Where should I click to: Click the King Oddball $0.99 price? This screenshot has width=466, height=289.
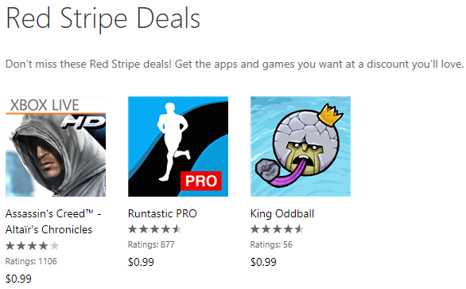click(263, 262)
